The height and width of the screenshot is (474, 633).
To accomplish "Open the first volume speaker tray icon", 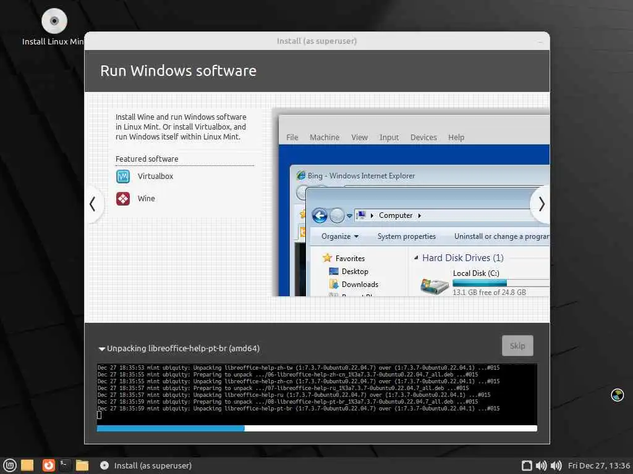I will coord(541,465).
